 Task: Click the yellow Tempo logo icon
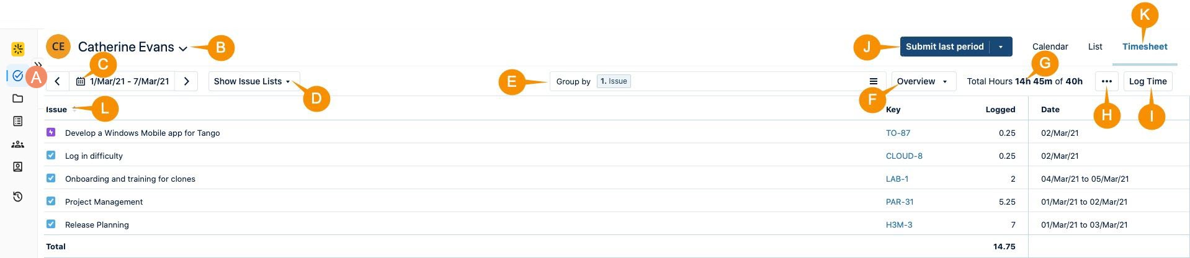[18, 49]
